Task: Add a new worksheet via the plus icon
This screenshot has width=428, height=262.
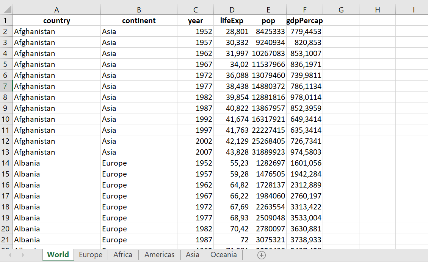Action: [x=261, y=255]
